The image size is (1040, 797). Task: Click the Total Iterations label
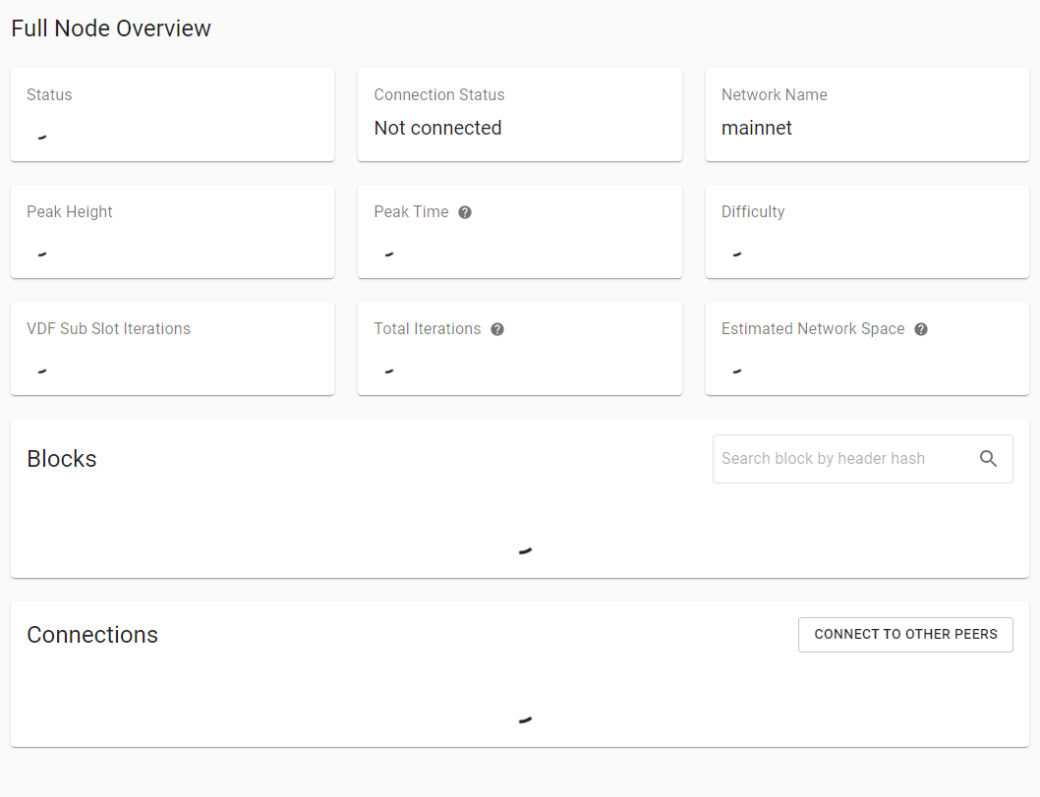click(x=428, y=328)
